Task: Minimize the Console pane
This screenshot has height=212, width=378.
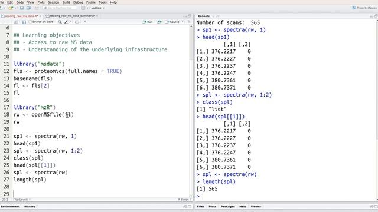Action: 372,16
